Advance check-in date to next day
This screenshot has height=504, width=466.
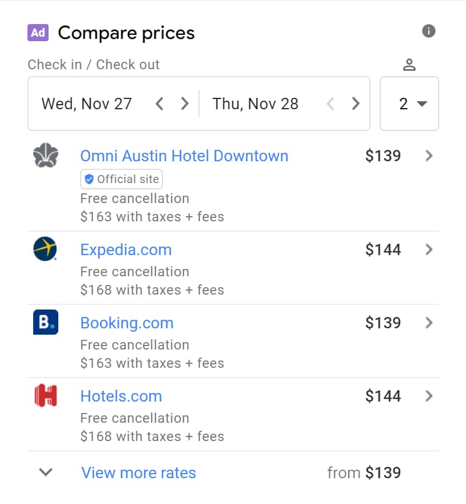click(x=184, y=104)
